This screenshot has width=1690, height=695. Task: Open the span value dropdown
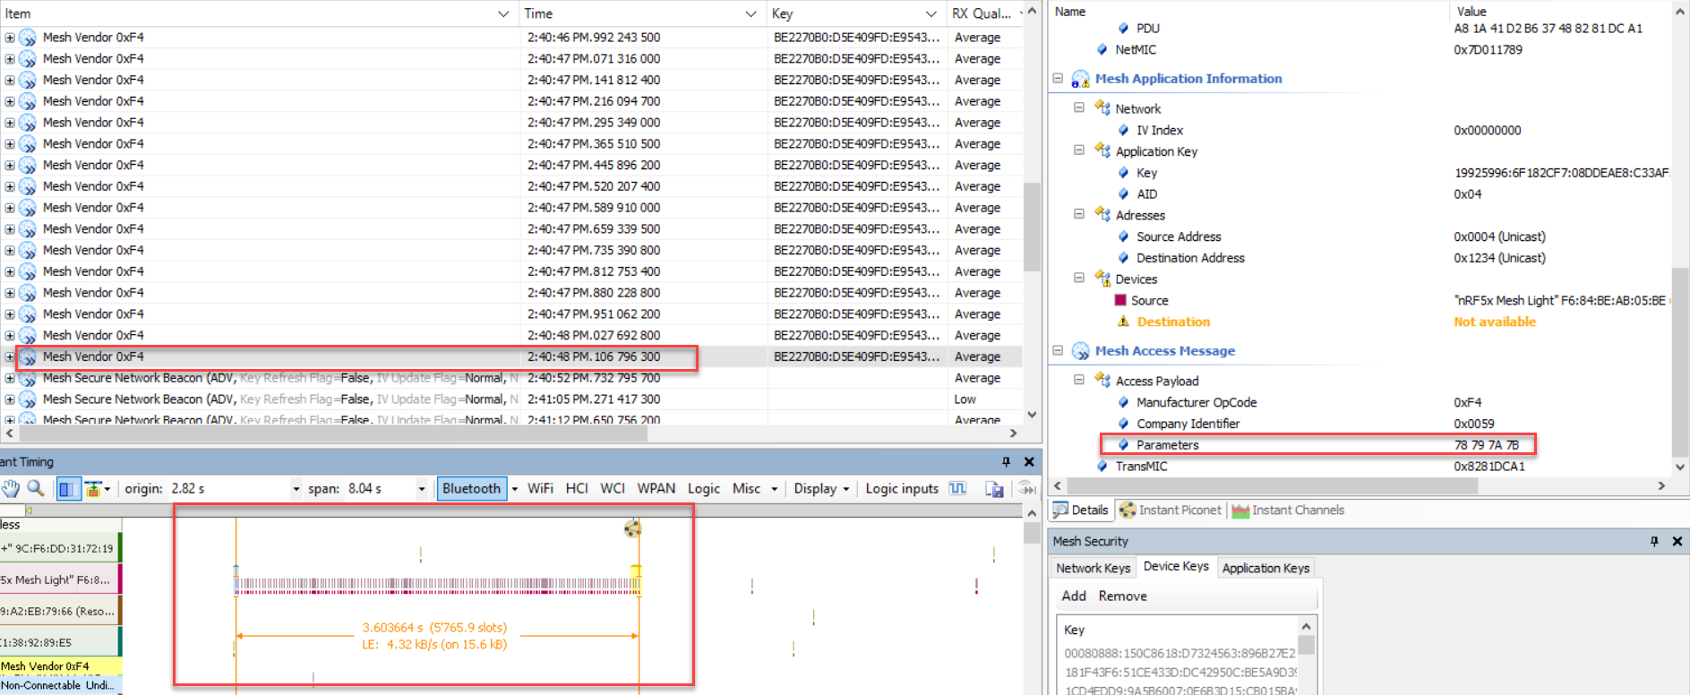[x=421, y=488]
